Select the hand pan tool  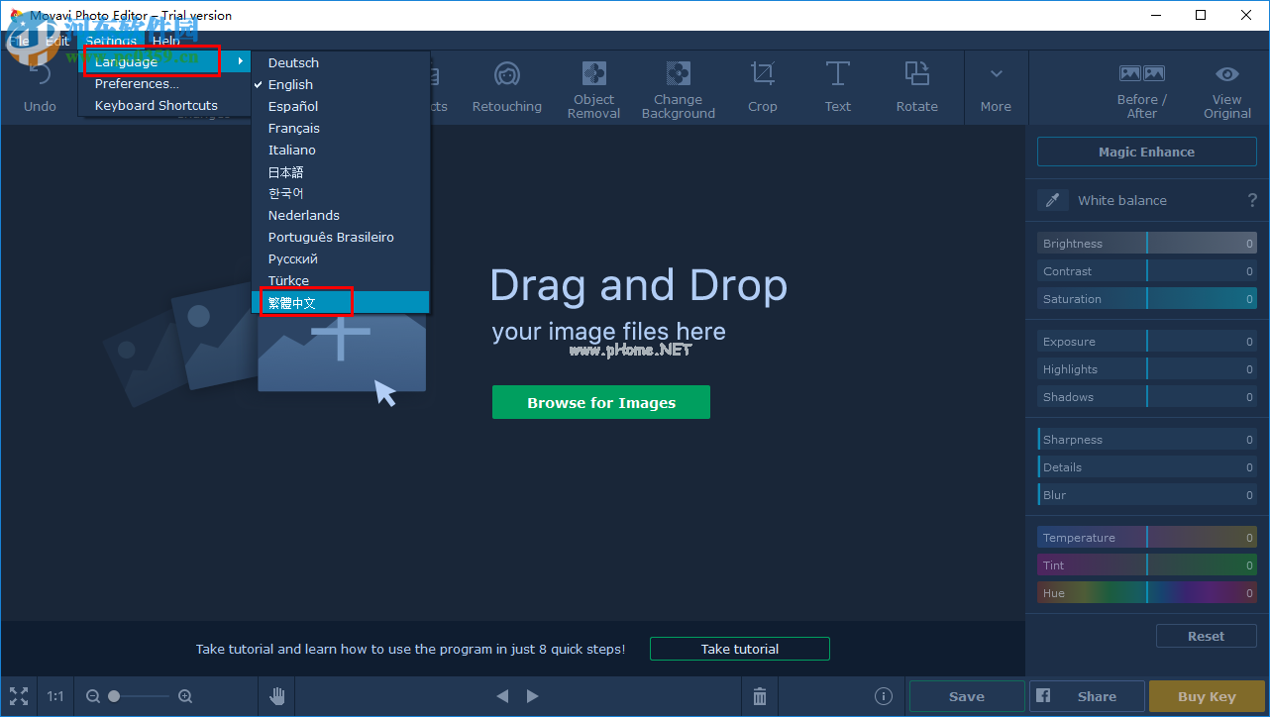[x=277, y=696]
